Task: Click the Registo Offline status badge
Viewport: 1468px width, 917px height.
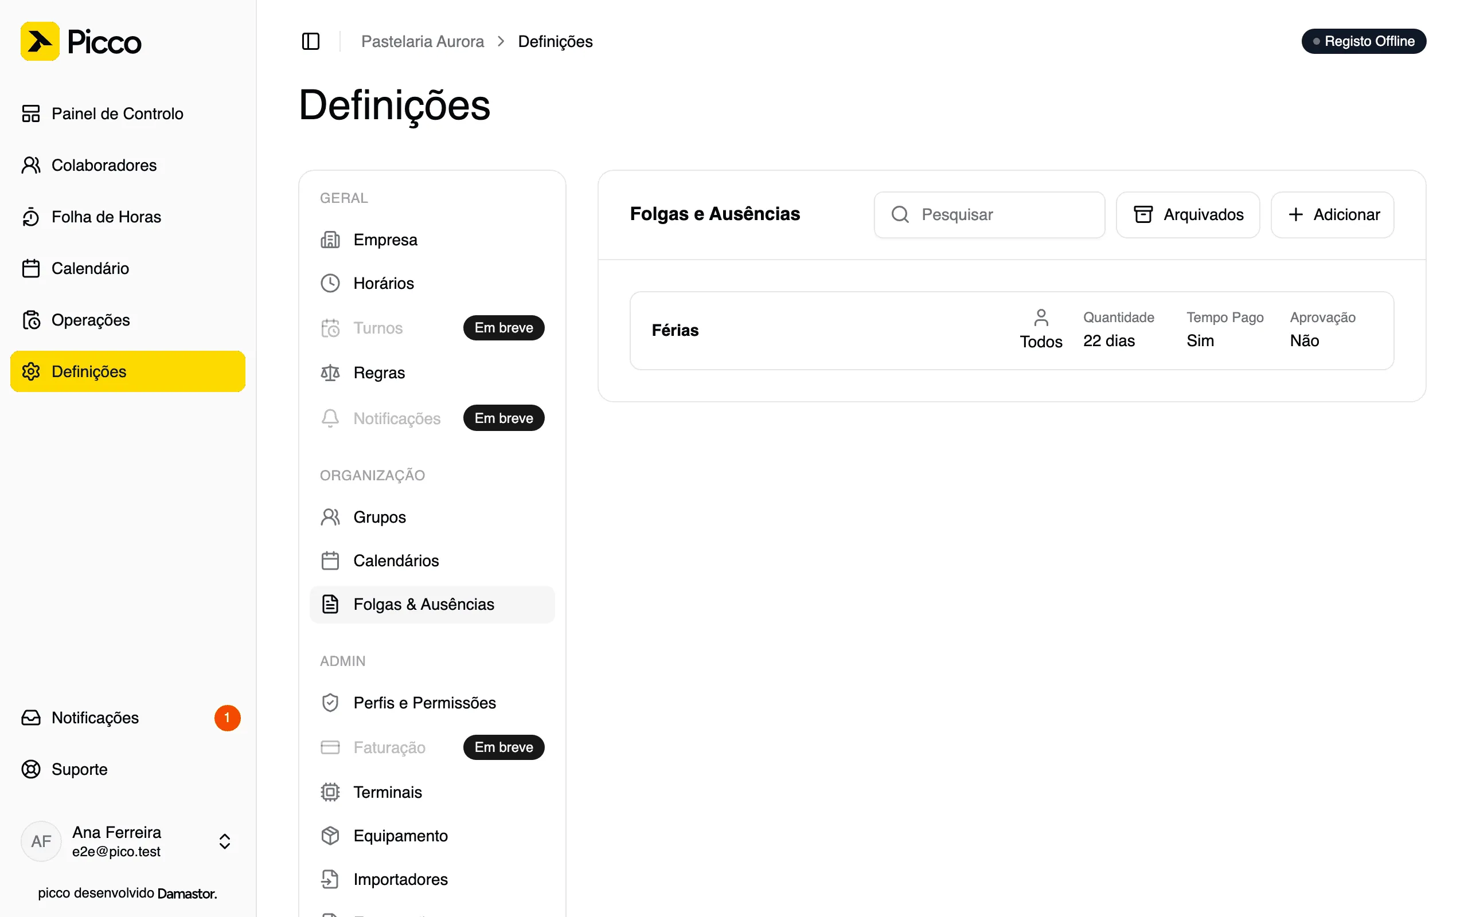Action: [x=1363, y=41]
